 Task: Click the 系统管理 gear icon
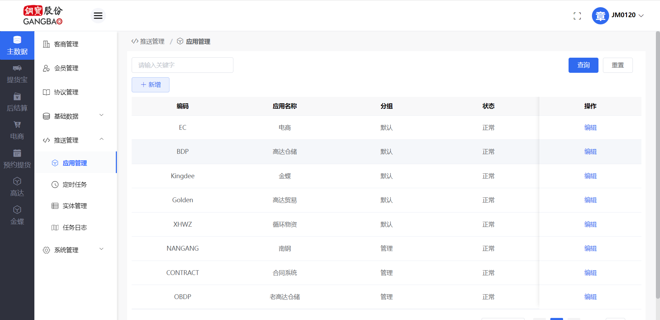coord(46,250)
